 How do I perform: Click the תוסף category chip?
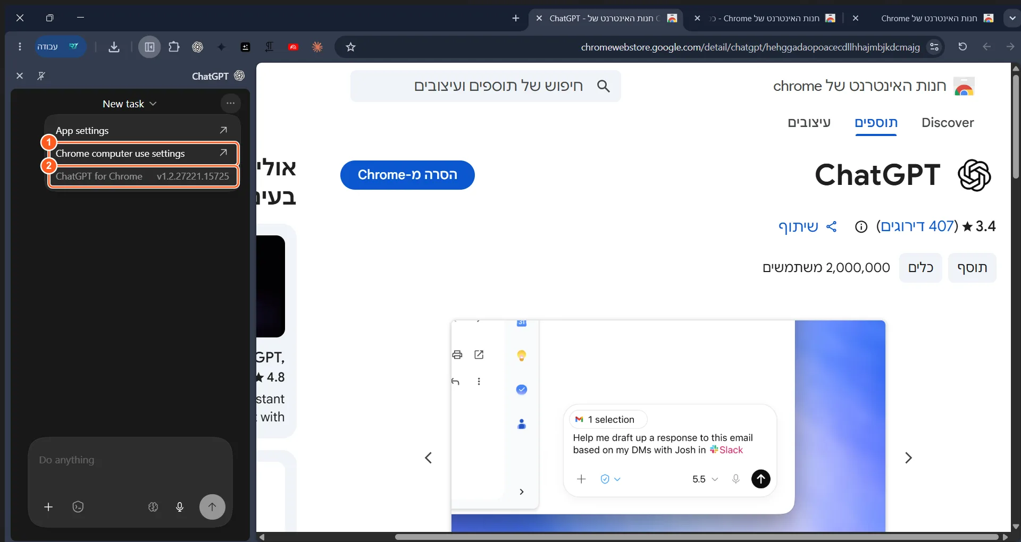click(972, 268)
